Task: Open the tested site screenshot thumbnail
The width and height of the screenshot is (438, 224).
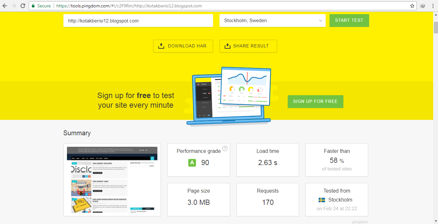Action: coord(112,180)
